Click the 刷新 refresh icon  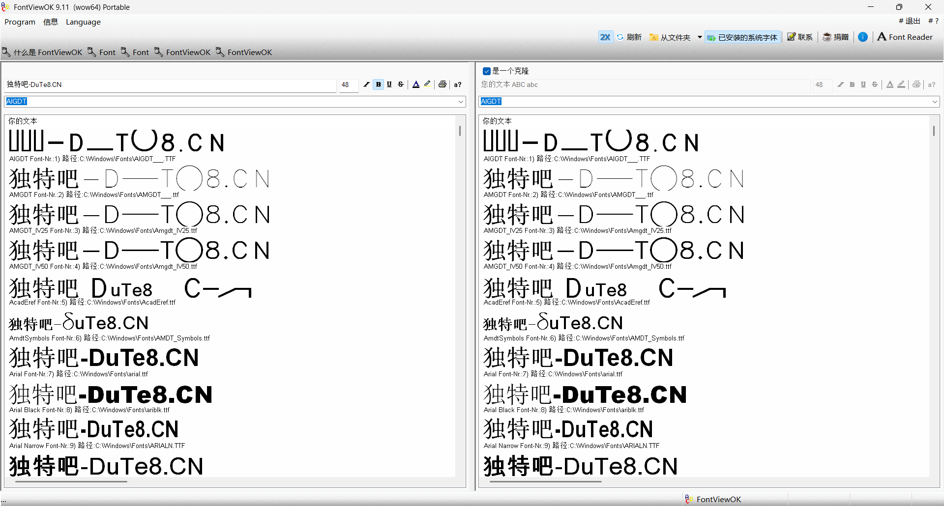click(620, 37)
